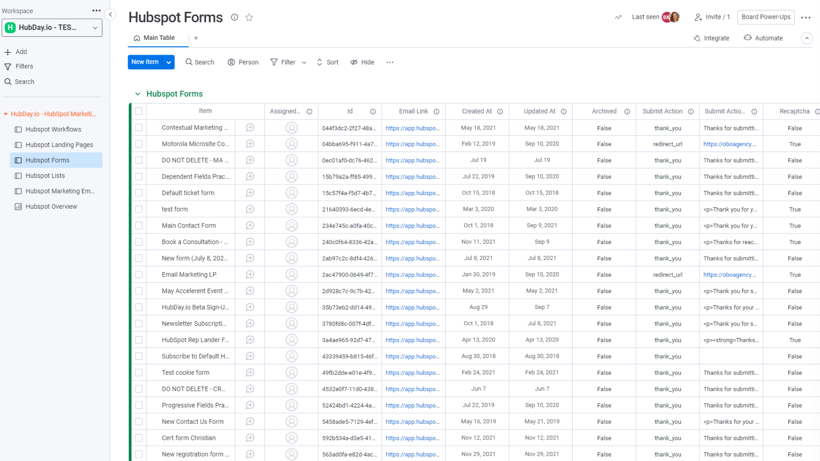Add a new board view with plus
This screenshot has height=461, width=820.
(x=196, y=38)
